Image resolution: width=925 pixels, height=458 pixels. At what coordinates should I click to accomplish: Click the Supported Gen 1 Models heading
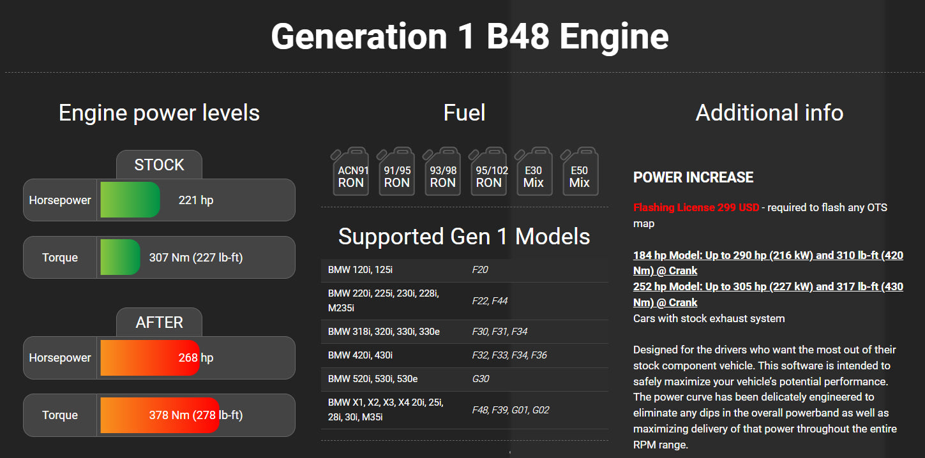coord(464,237)
